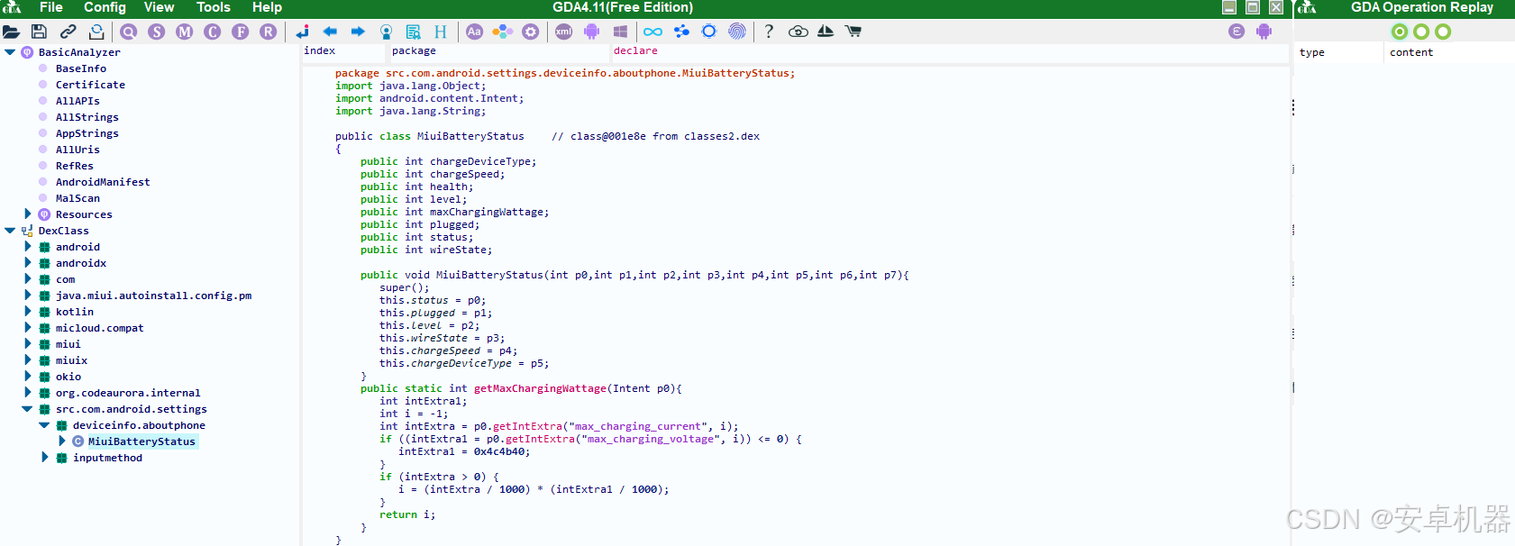Image resolution: width=1515 pixels, height=546 pixels.
Task: Expand the okio package node
Action: (x=27, y=377)
